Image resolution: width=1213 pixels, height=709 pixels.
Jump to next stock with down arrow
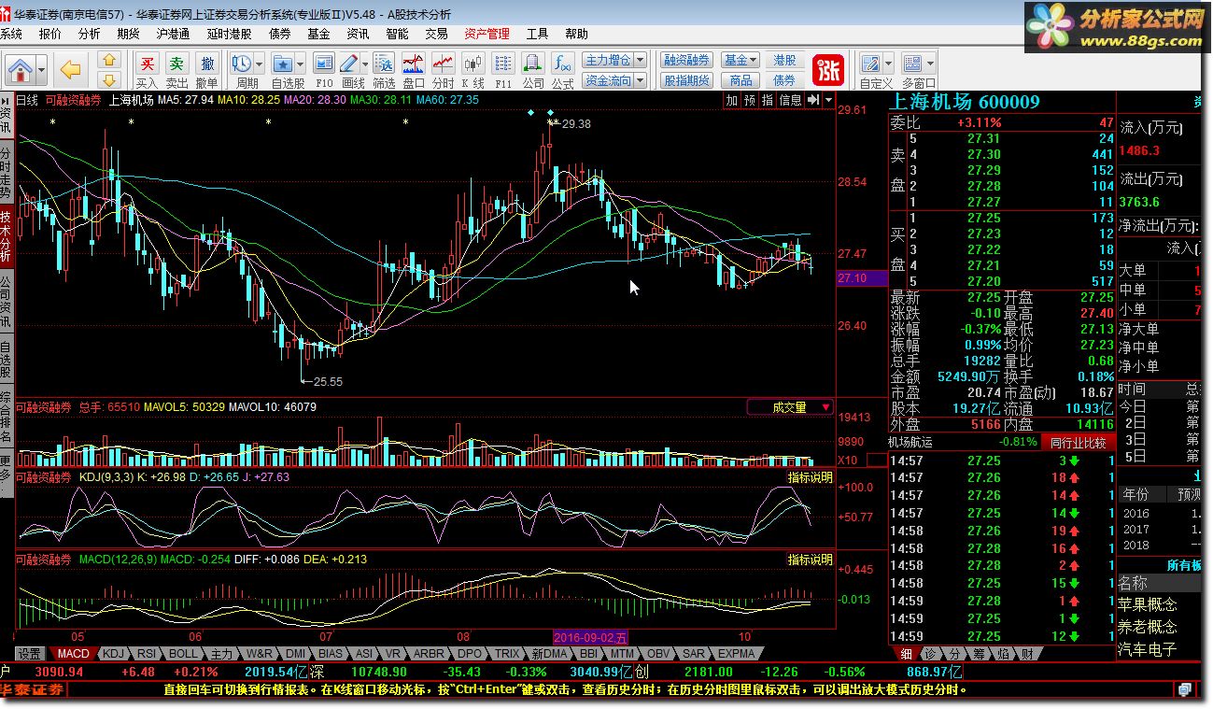pos(109,80)
